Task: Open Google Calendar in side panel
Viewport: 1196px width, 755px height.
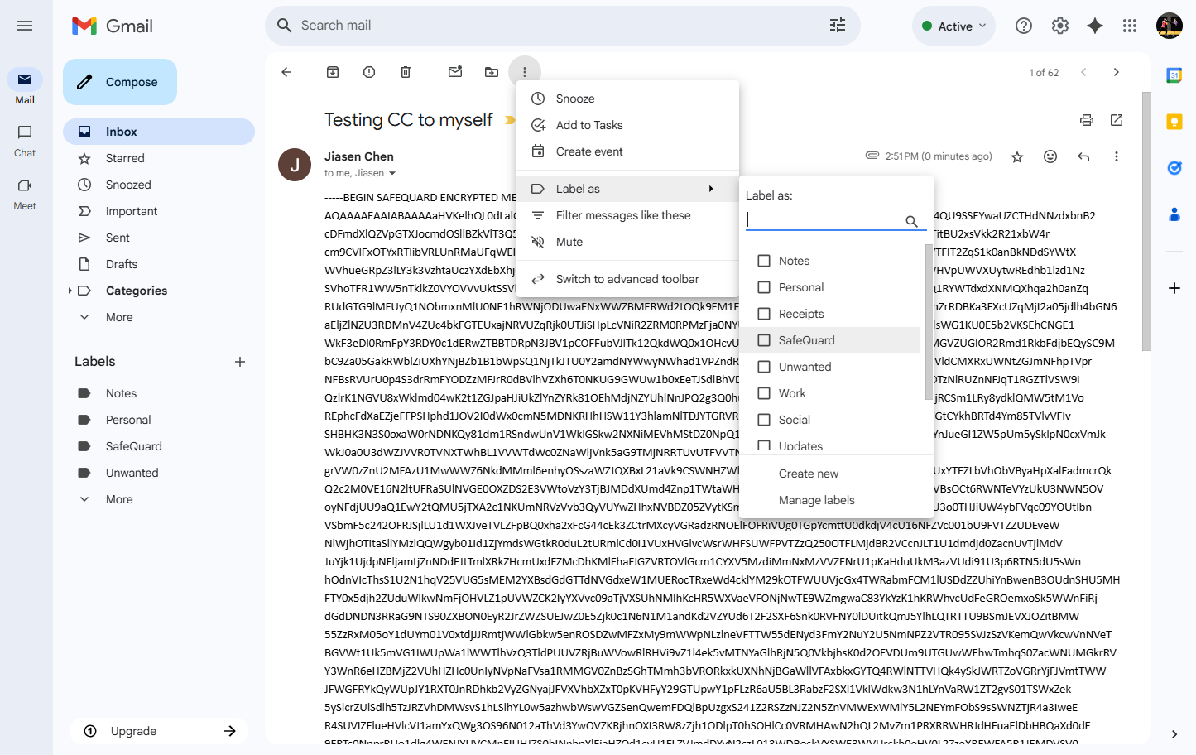Action: pyautogui.click(x=1174, y=75)
